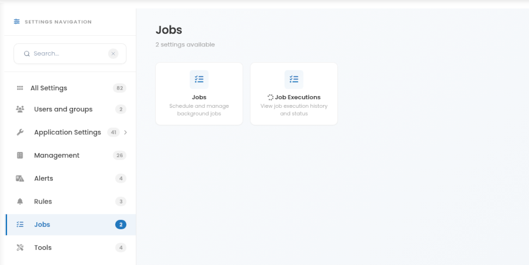Open the Jobs card title
The height and width of the screenshot is (265, 529).
pos(199,97)
